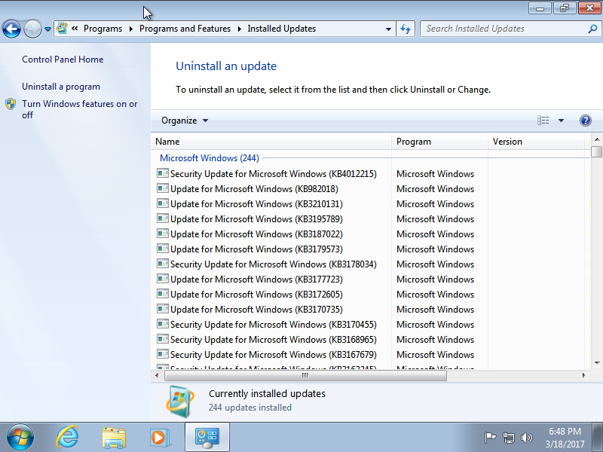Open the recent pages dropdown arrow
The image size is (603, 452).
(47, 29)
